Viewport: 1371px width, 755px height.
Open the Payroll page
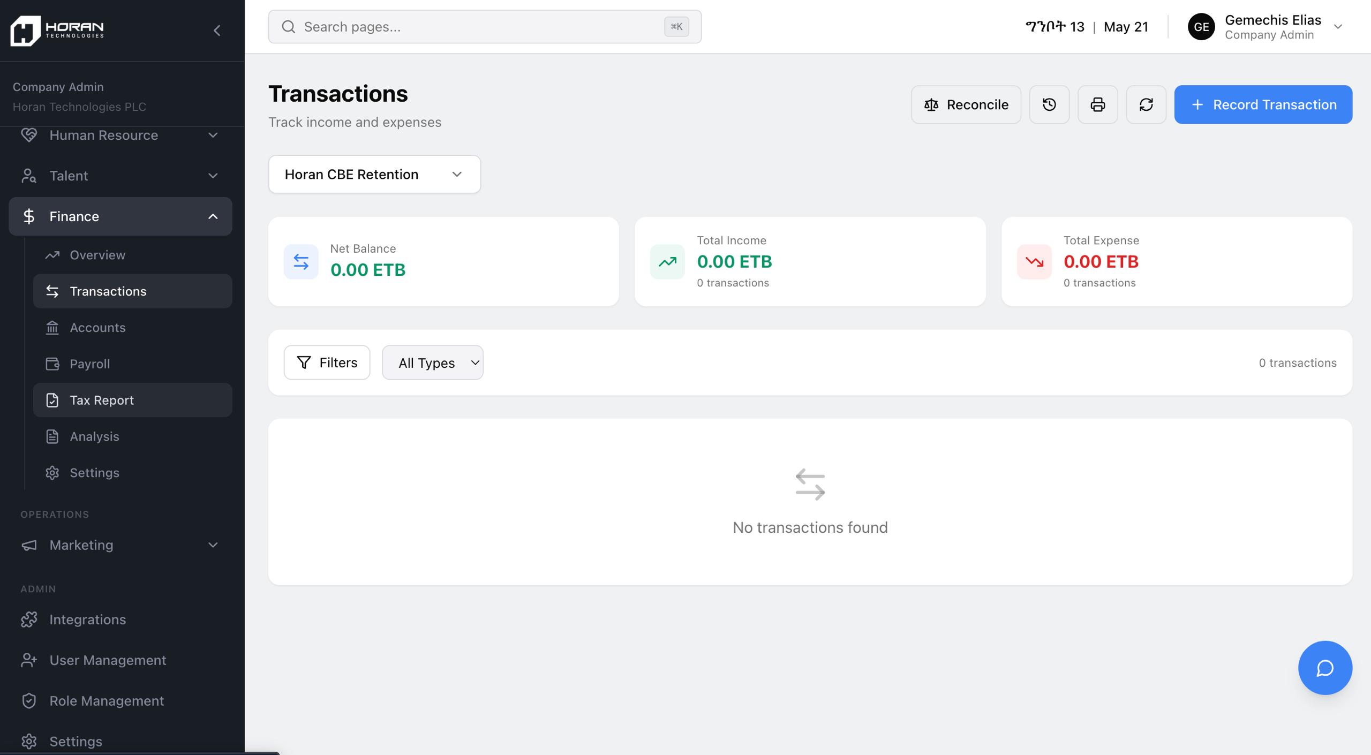click(132, 364)
